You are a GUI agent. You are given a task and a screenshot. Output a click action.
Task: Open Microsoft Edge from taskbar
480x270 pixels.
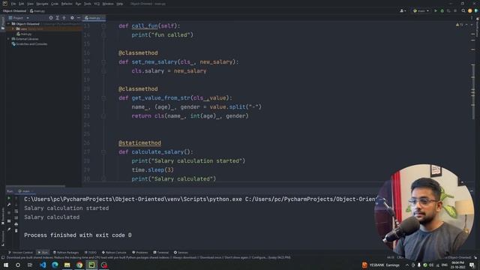[55, 265]
